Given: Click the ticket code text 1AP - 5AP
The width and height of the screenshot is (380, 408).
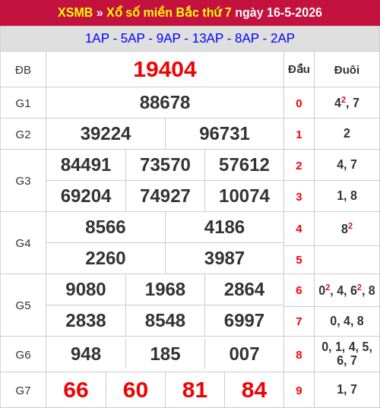Looking at the screenshot, I should click(115, 38).
